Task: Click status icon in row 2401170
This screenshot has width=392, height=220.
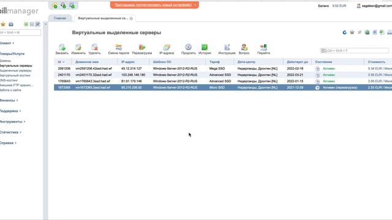Action: pos(317,75)
